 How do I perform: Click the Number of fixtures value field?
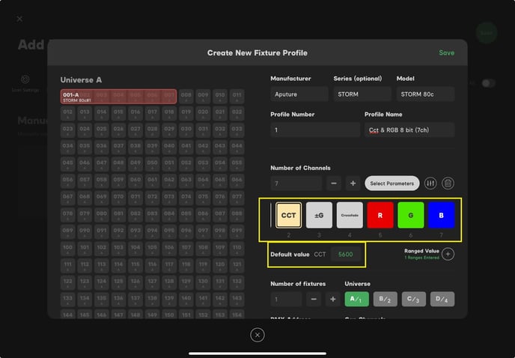click(286, 299)
